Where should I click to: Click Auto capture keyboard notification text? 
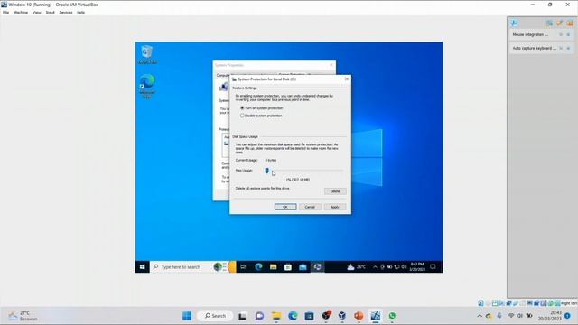(534, 48)
